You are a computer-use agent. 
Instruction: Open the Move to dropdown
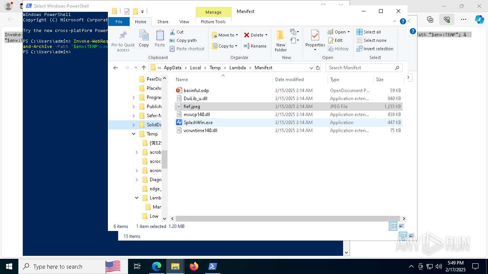coord(225,35)
